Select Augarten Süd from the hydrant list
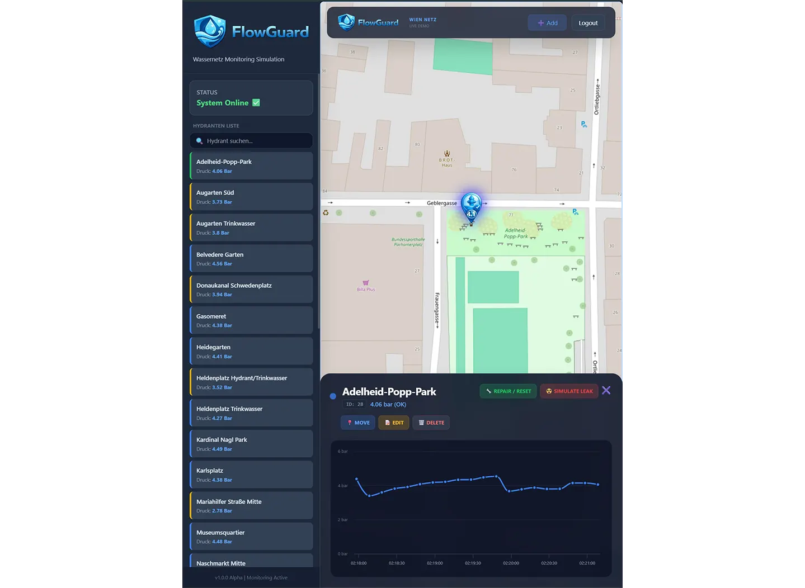 251,196
